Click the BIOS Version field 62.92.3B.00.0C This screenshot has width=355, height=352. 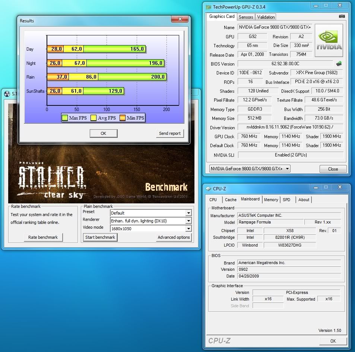(x=285, y=64)
